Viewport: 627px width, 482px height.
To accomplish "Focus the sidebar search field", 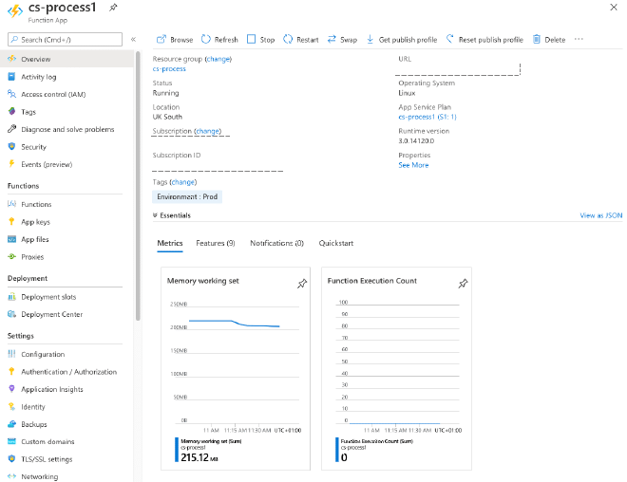I will tap(65, 40).
